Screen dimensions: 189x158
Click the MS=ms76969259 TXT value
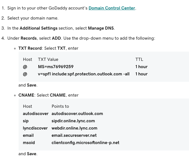56,67
